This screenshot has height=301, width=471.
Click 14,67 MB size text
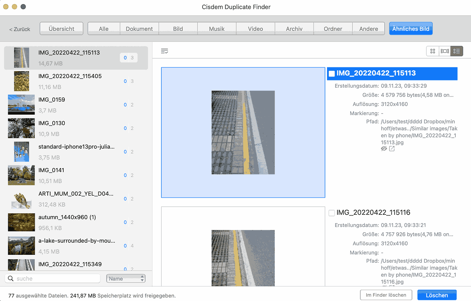[50, 64]
